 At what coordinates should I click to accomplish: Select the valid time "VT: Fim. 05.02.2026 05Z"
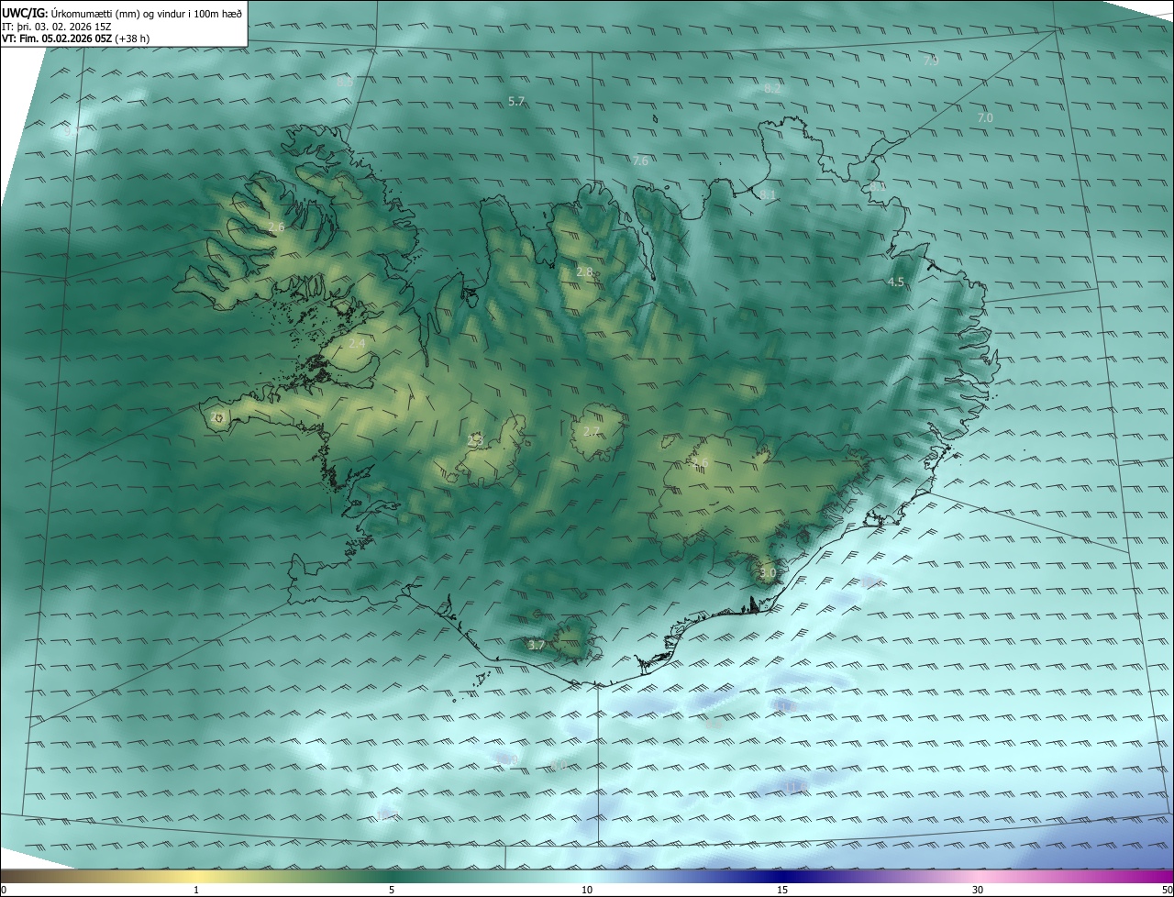pos(57,39)
